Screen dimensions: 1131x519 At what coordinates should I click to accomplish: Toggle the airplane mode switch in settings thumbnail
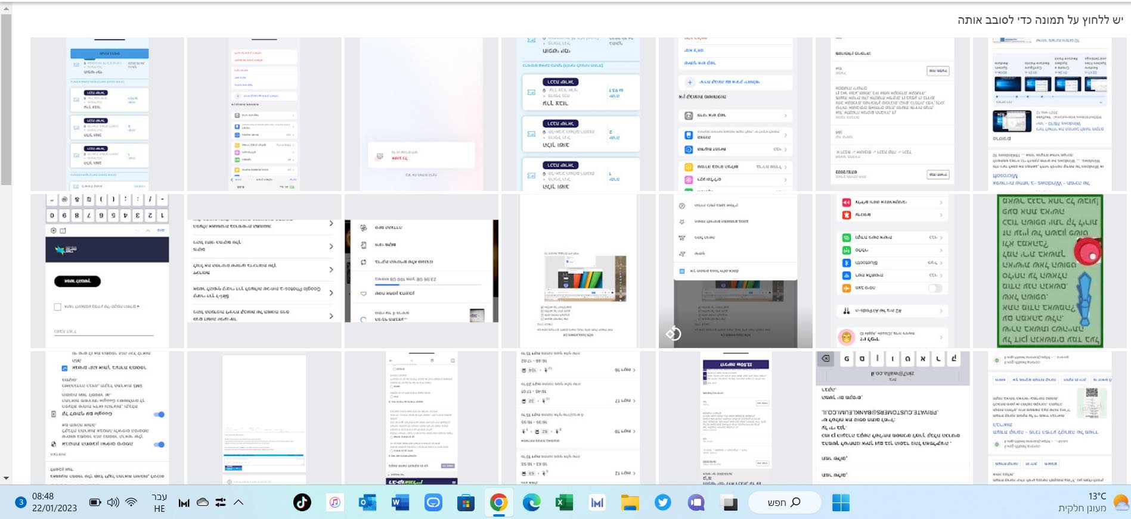click(x=934, y=288)
